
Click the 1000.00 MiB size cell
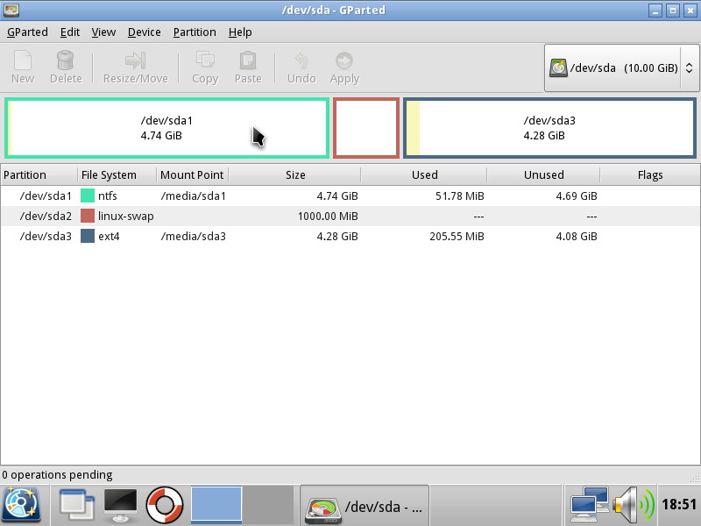pyautogui.click(x=328, y=216)
